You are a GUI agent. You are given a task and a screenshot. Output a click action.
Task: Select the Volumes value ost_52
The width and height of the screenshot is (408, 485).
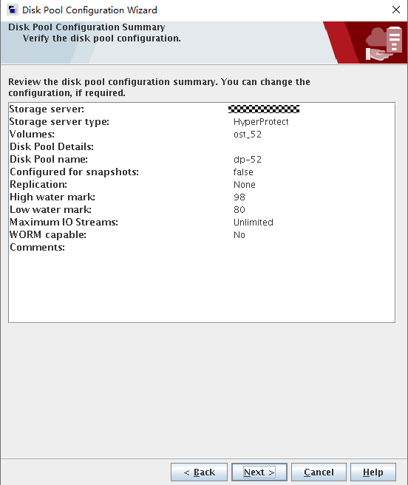coord(248,135)
